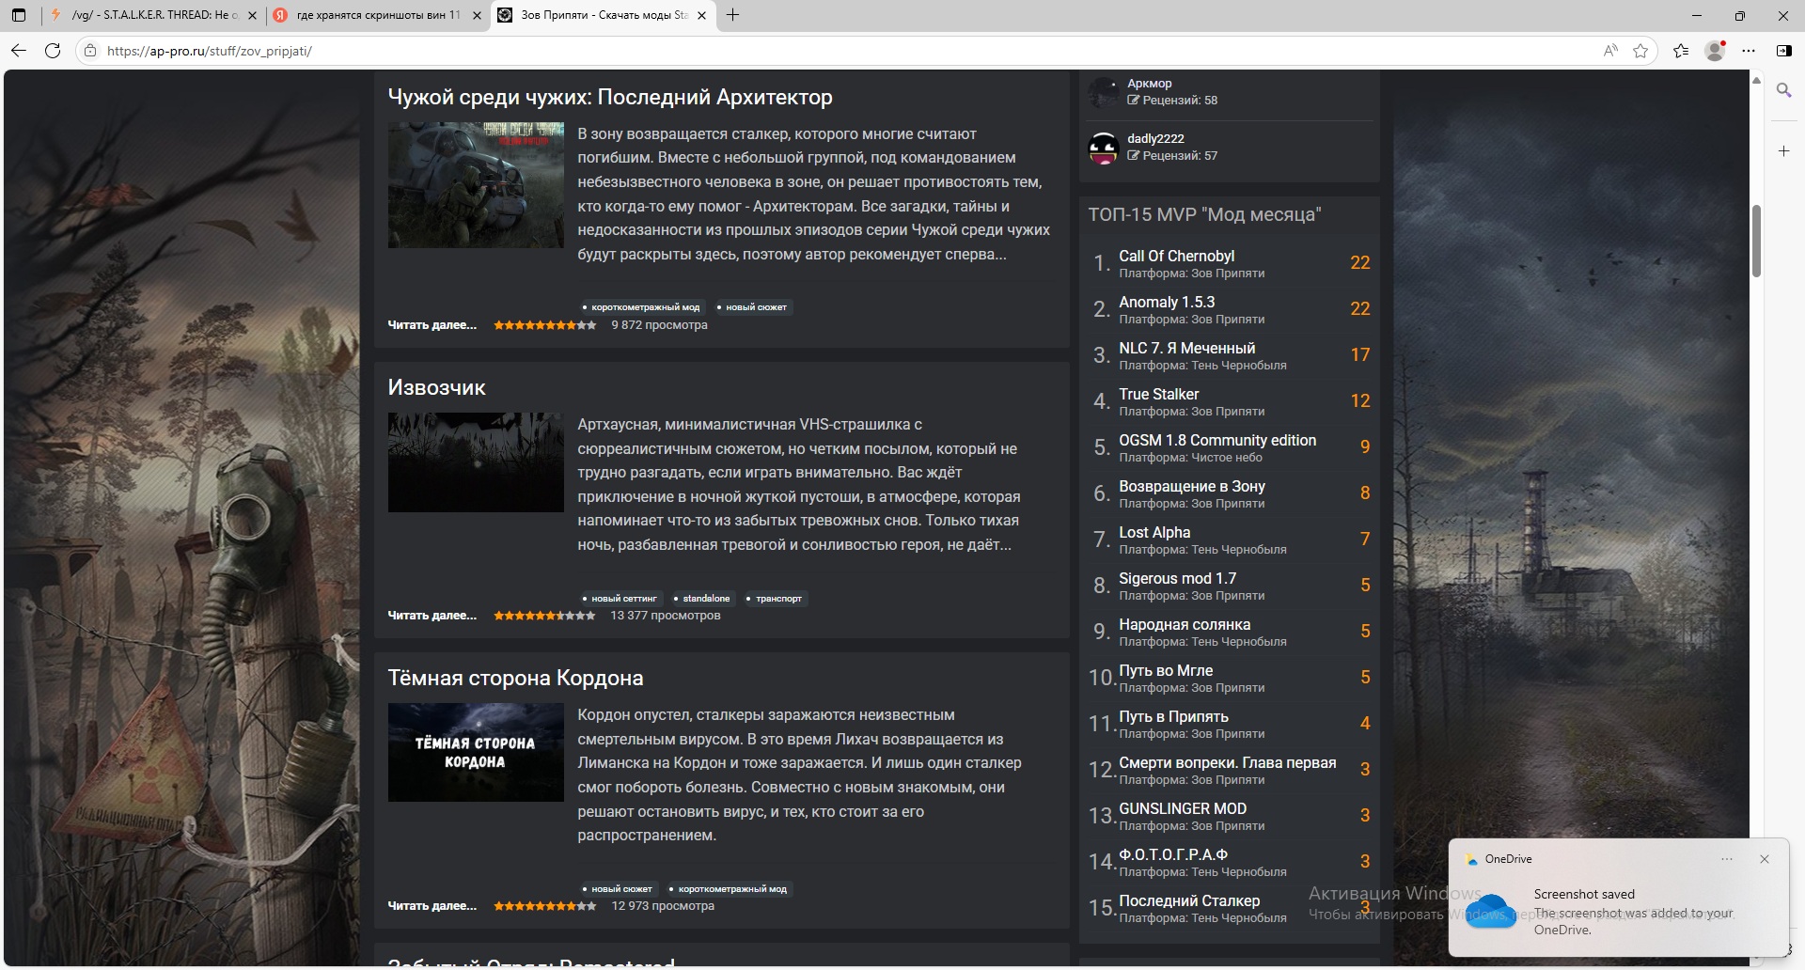Click the OneDrive cloud icon in notification

click(x=1491, y=912)
